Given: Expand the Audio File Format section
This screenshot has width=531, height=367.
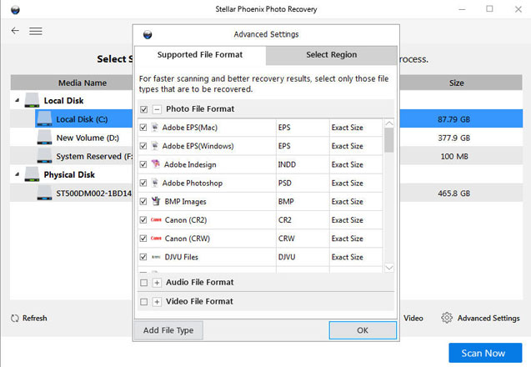Looking at the screenshot, I should [157, 283].
